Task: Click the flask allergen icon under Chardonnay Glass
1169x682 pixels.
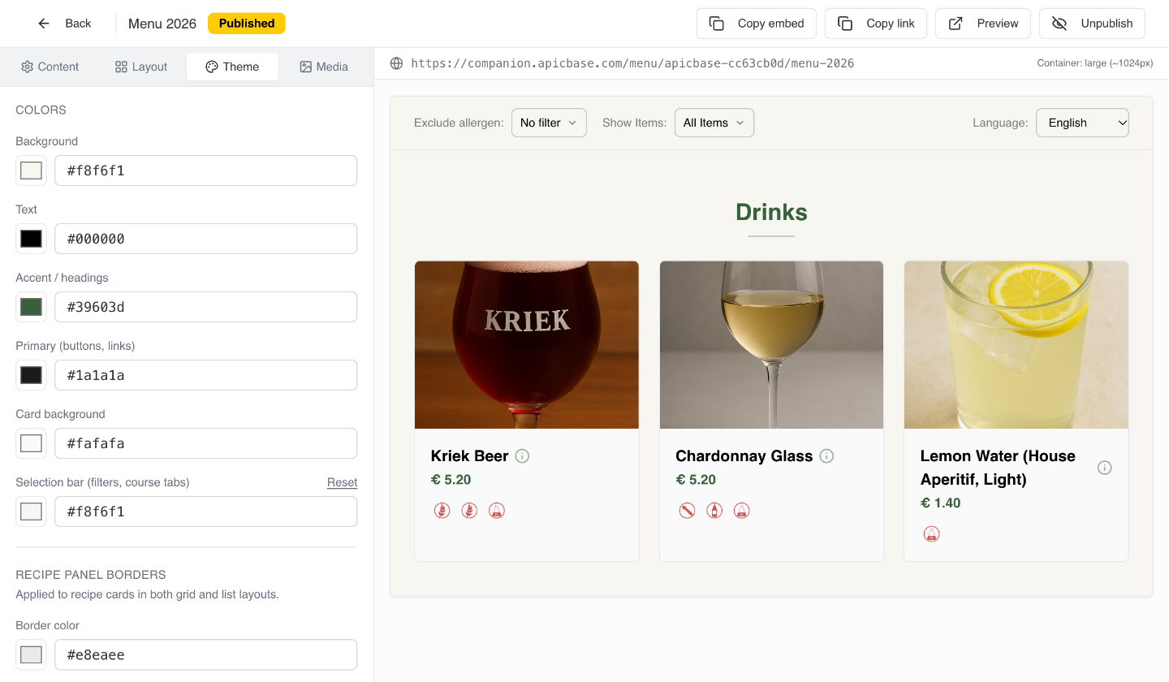Action: 742,511
